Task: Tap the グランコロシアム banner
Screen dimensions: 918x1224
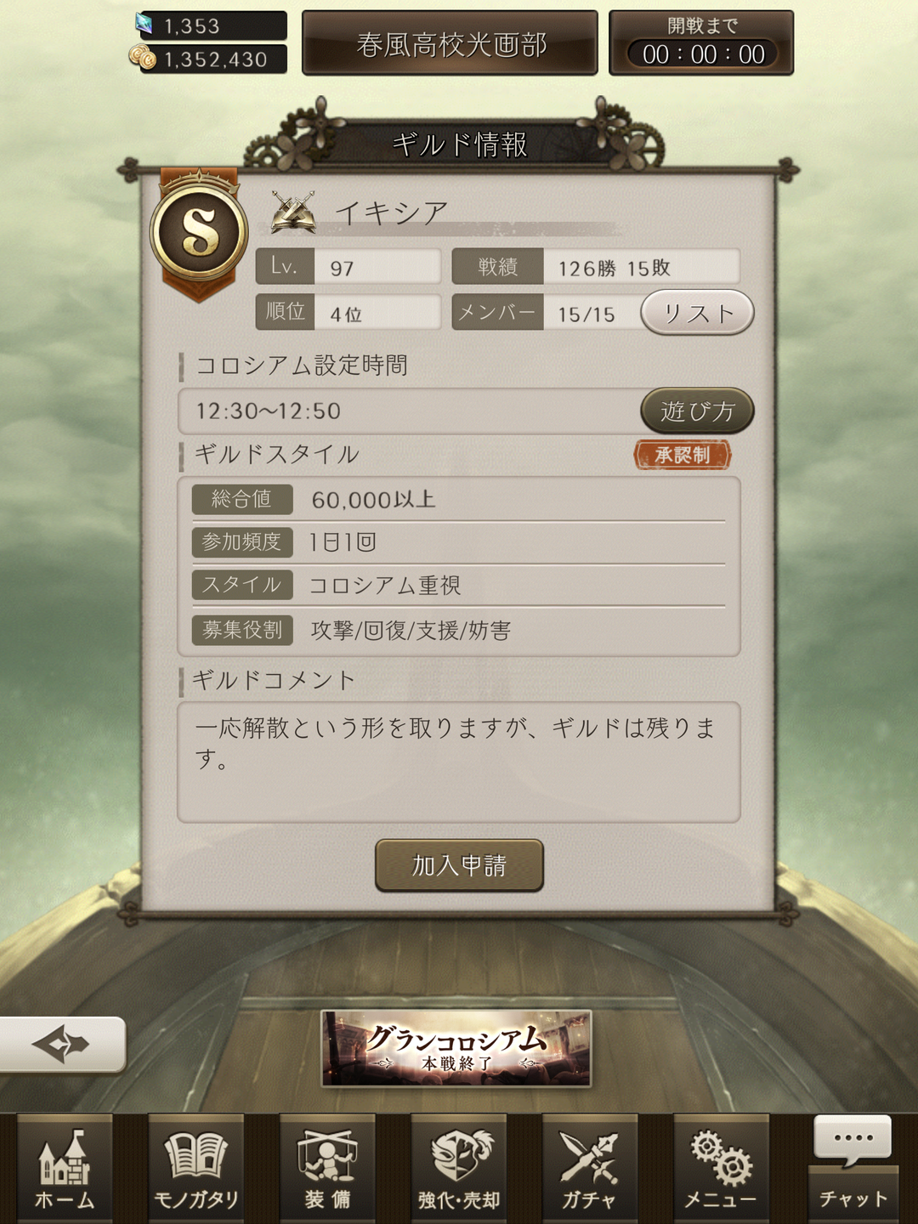Action: 456,1049
